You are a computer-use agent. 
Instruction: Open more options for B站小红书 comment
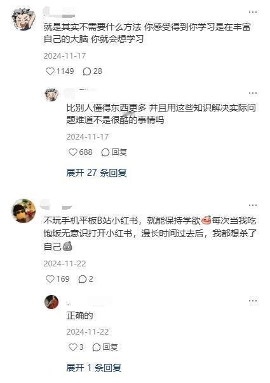(253, 205)
